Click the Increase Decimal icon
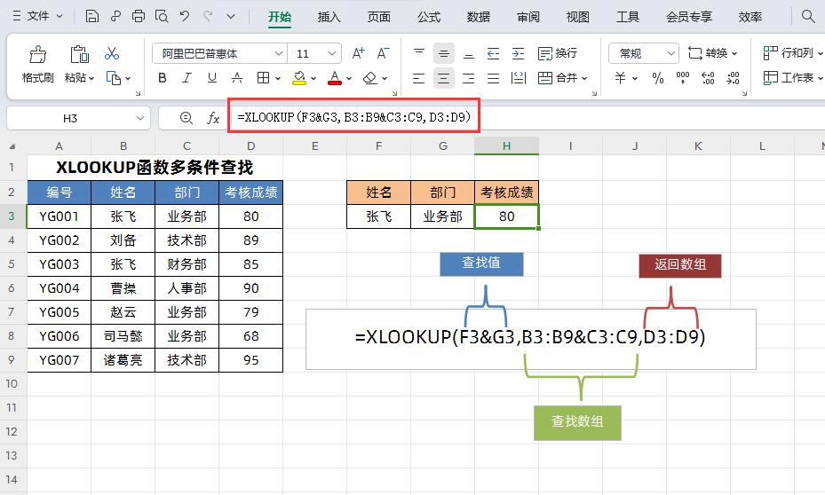 click(708, 78)
